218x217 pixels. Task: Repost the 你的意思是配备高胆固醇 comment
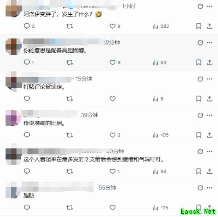[x=70, y=63]
